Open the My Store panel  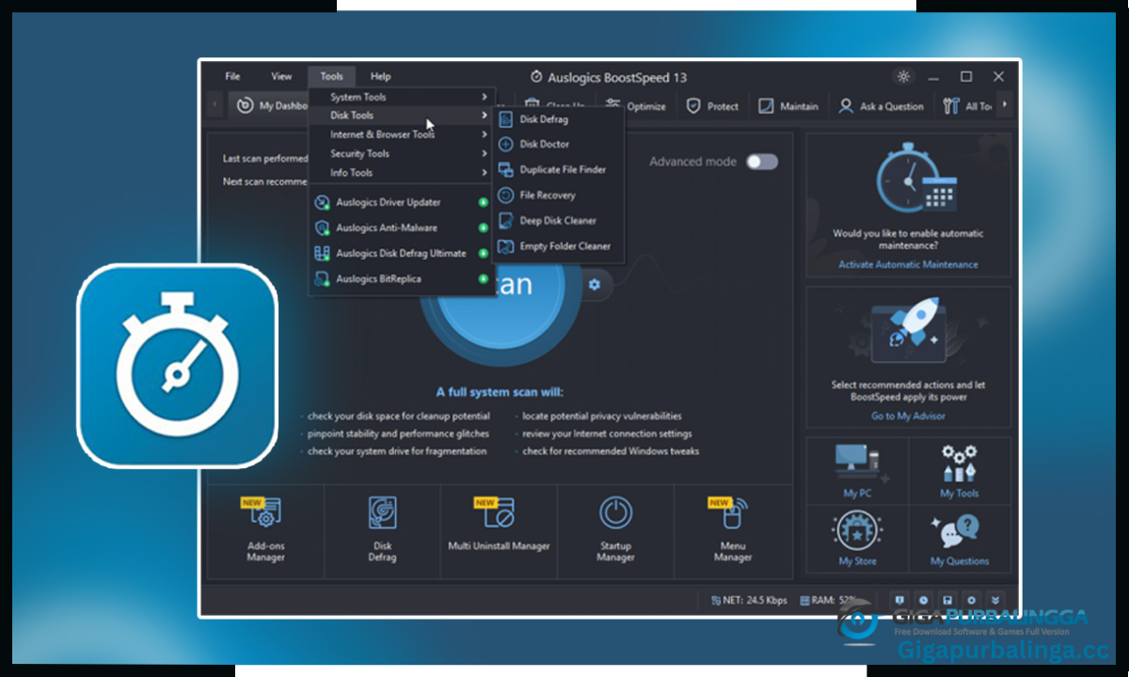[857, 540]
